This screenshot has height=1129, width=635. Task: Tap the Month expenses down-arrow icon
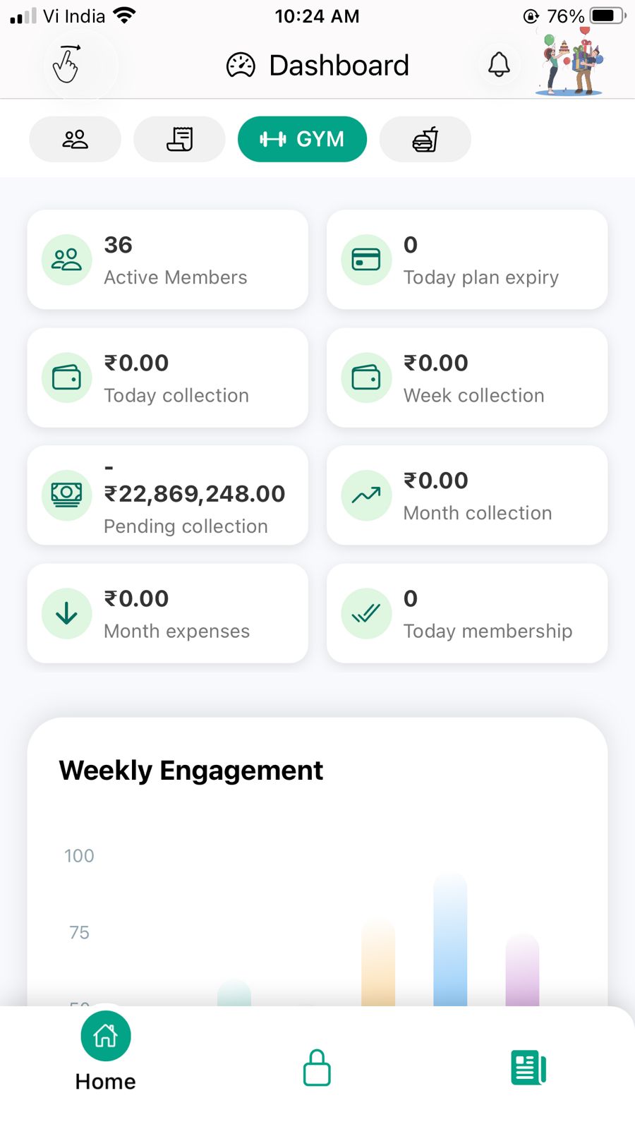point(67,613)
